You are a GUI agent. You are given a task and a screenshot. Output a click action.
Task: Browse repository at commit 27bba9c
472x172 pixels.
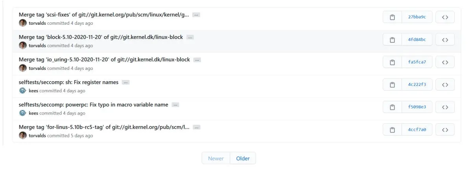[x=445, y=17]
